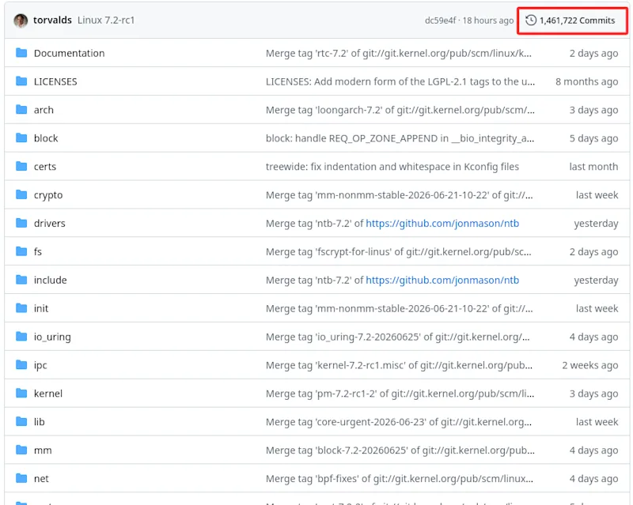This screenshot has height=505, width=633.
Task: Click the history clock icon beside Commits
Action: [531, 21]
